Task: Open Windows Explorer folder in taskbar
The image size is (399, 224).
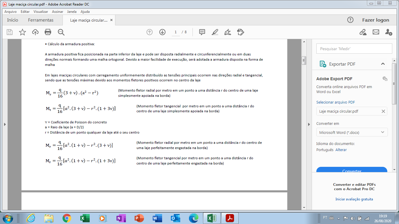Action: pos(48,218)
